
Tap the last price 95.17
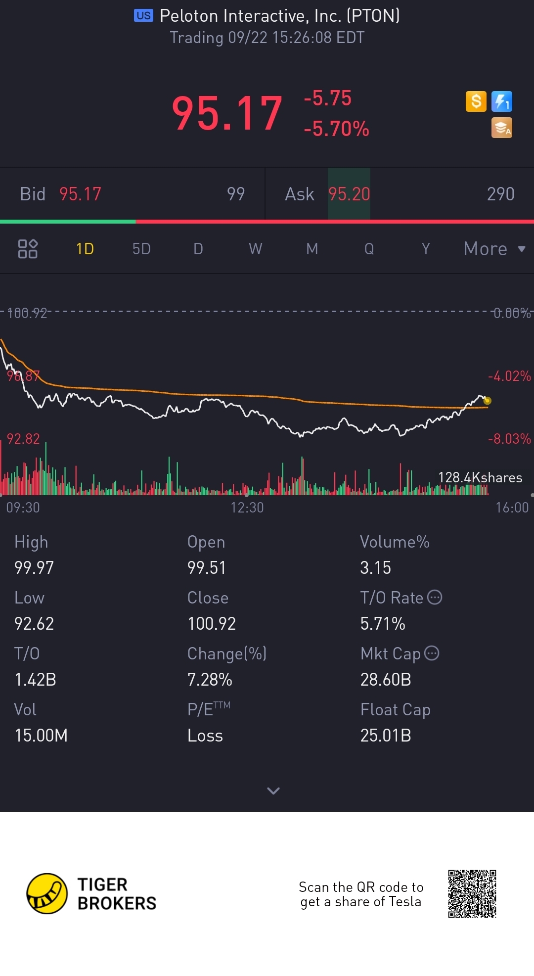[227, 113]
